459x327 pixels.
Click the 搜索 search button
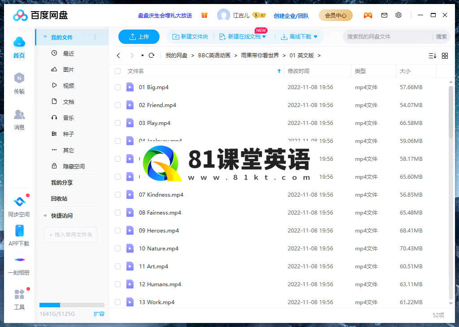coord(441,37)
